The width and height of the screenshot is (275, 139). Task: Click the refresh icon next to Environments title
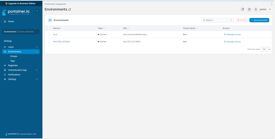(70, 9)
